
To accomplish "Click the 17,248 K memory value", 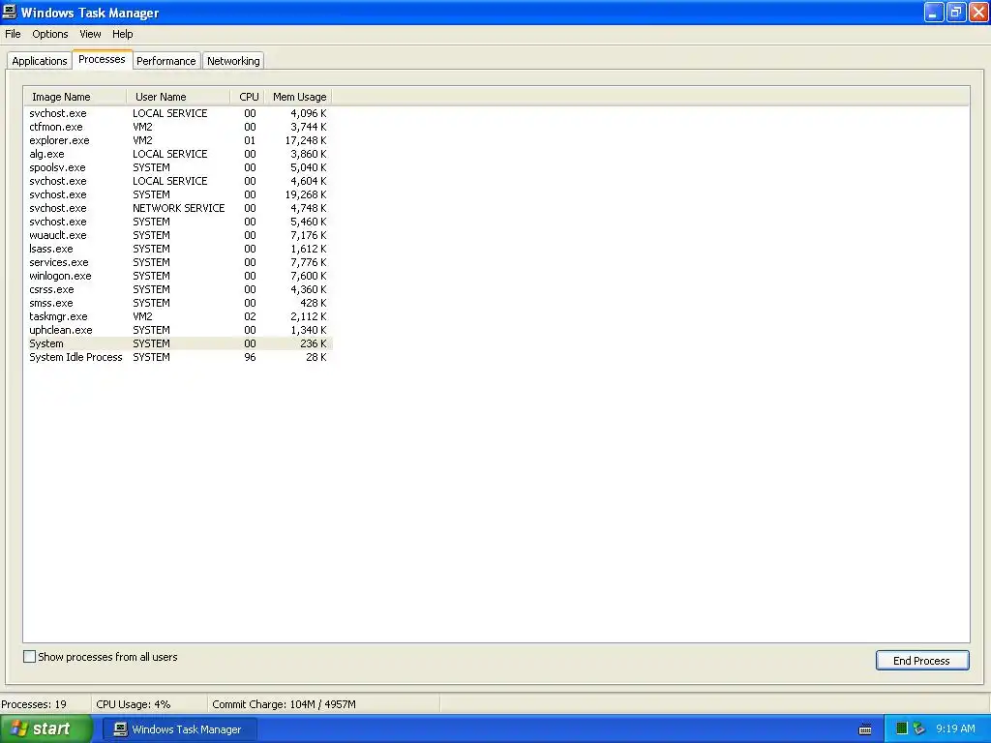I will (305, 140).
